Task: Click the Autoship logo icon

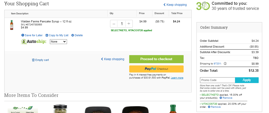Action: 24,42
